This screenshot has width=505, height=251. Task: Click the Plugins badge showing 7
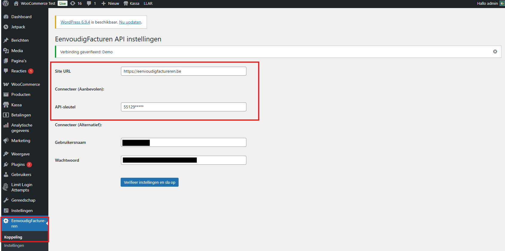[29, 165]
